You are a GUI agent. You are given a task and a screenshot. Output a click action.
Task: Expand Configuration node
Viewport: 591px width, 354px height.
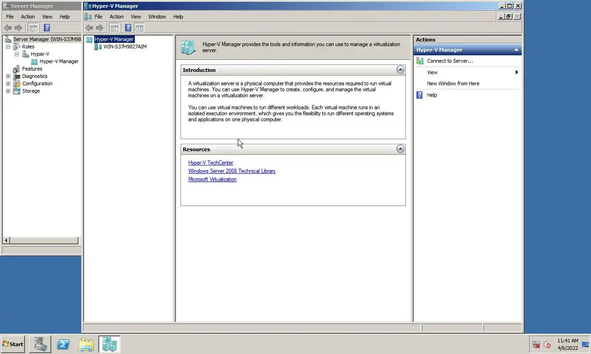pos(8,83)
